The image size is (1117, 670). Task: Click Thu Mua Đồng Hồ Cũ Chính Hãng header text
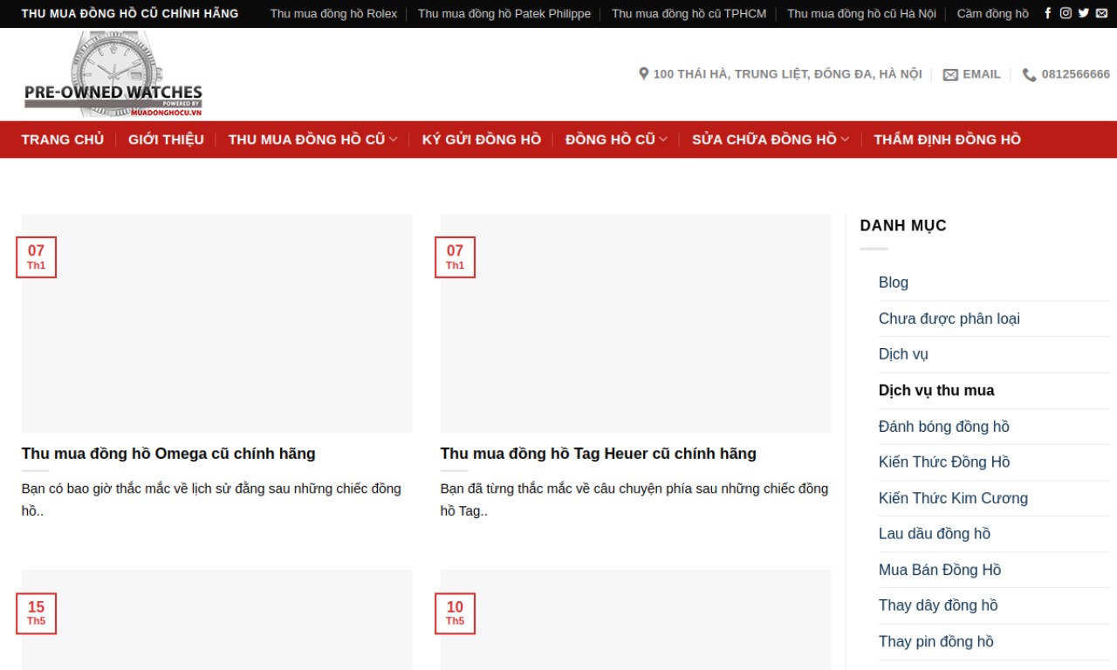[130, 14]
